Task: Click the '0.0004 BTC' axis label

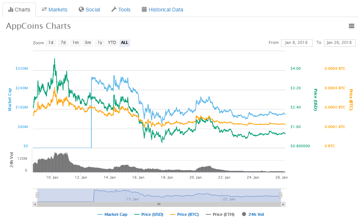Action: coord(335,69)
